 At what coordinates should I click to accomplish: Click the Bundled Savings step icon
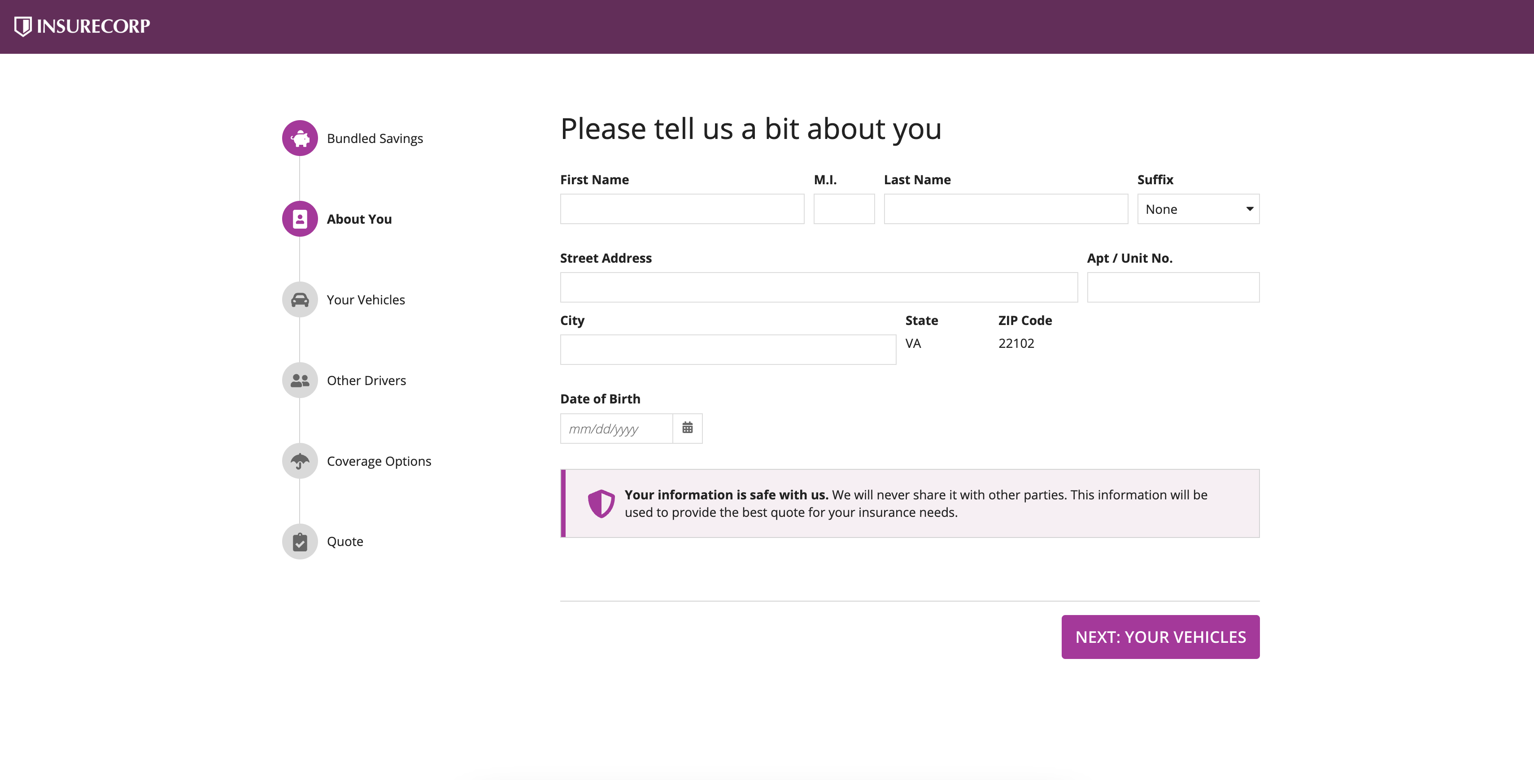point(300,137)
